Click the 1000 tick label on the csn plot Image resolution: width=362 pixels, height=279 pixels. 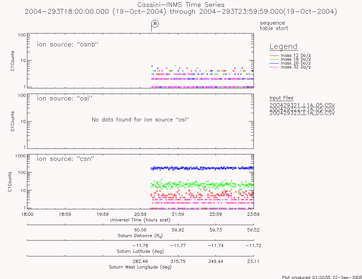(20, 156)
